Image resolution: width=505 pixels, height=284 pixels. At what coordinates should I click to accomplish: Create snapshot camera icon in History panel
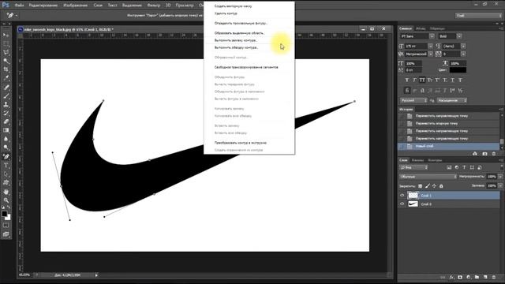point(484,154)
